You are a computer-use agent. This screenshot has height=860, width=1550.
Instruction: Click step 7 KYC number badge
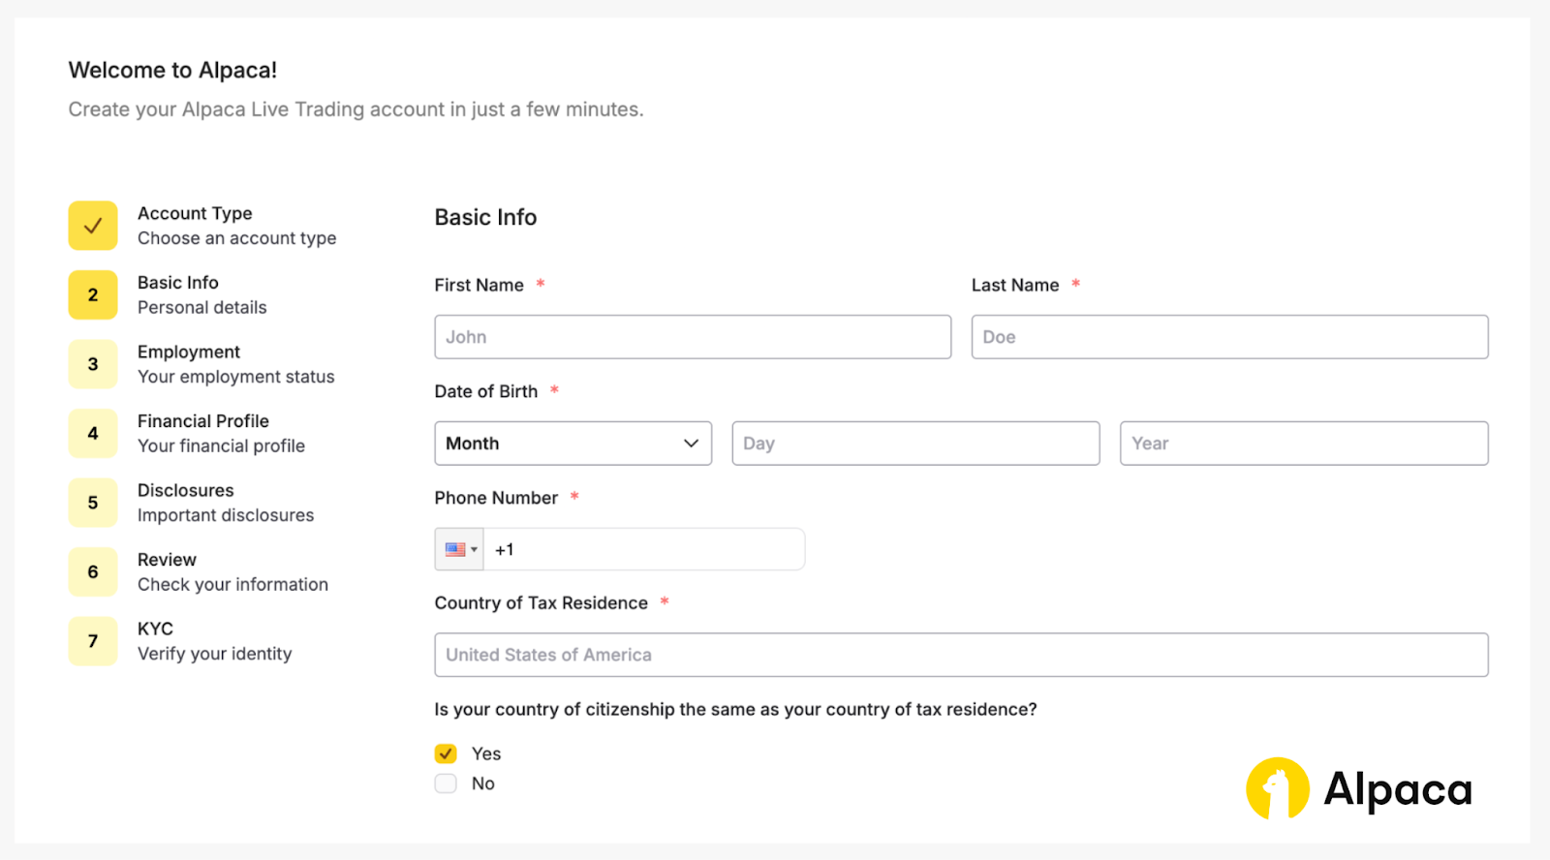click(93, 641)
